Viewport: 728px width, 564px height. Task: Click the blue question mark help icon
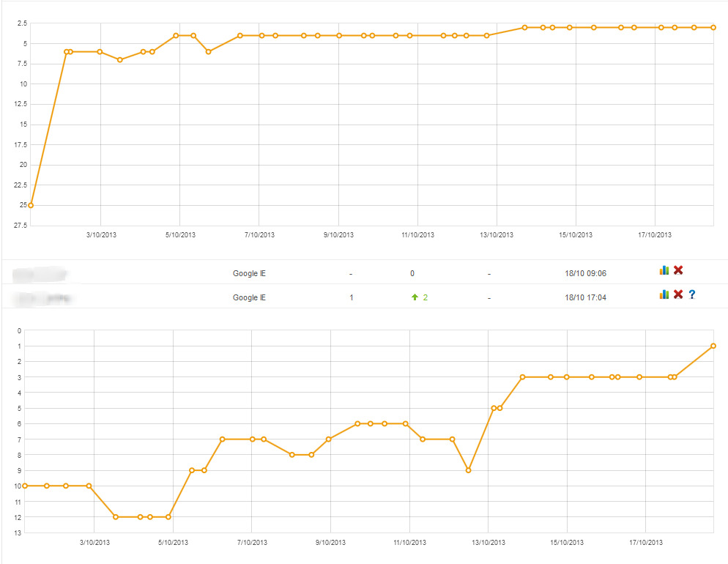(x=692, y=294)
